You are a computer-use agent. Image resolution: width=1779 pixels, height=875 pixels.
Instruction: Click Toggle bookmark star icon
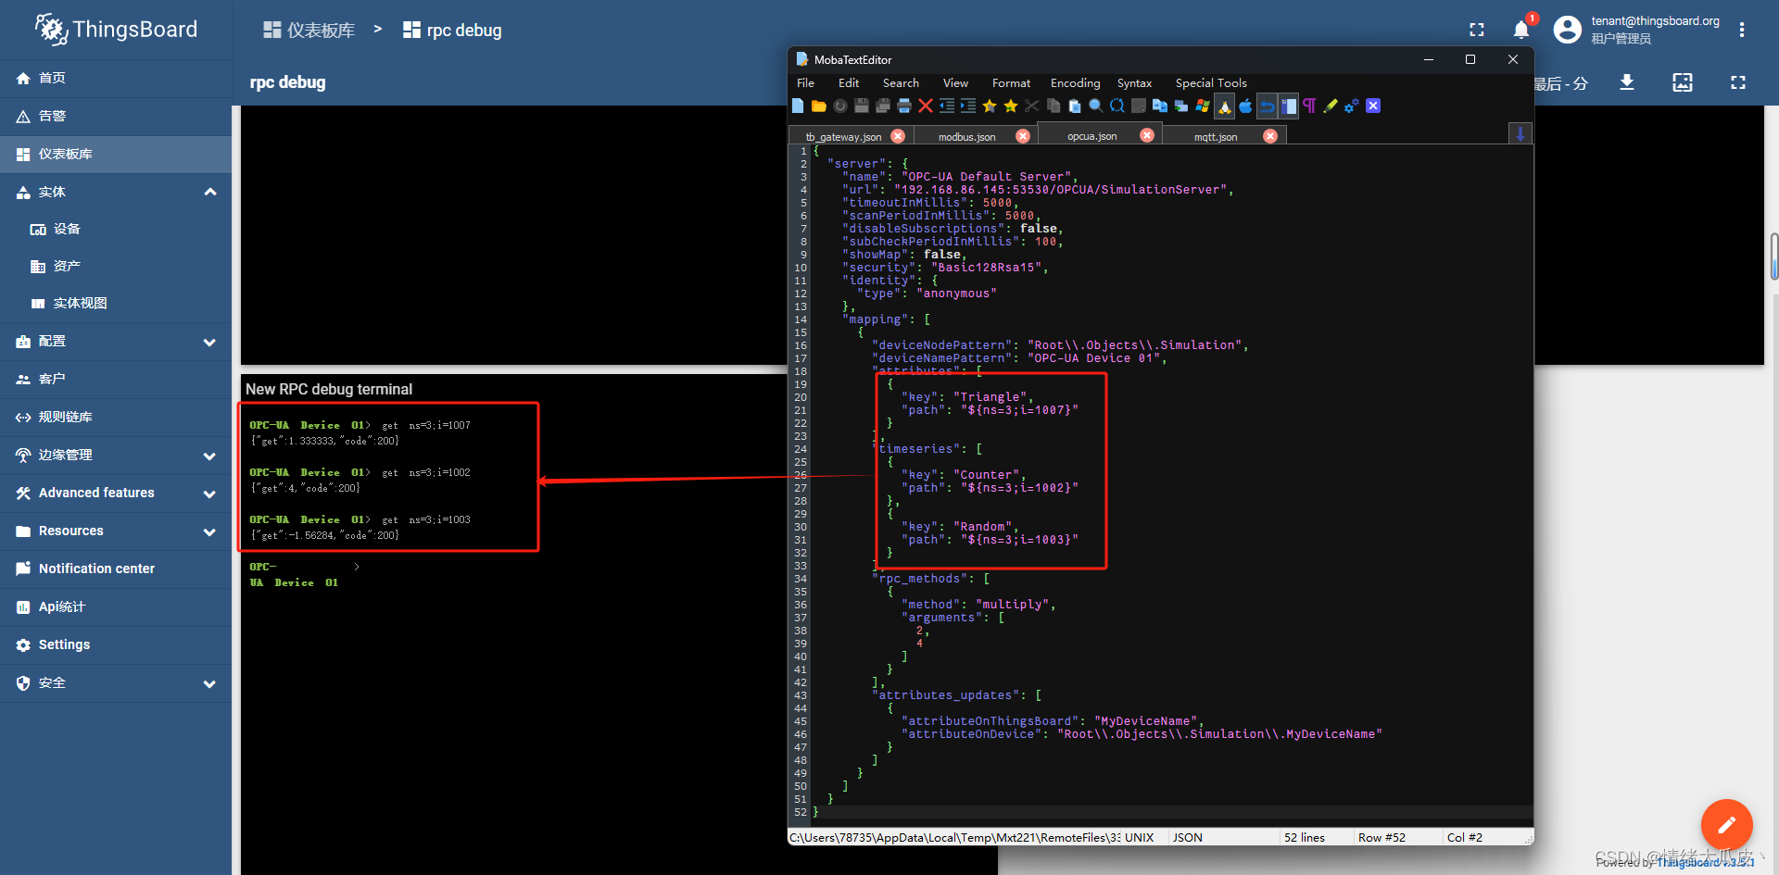(990, 106)
